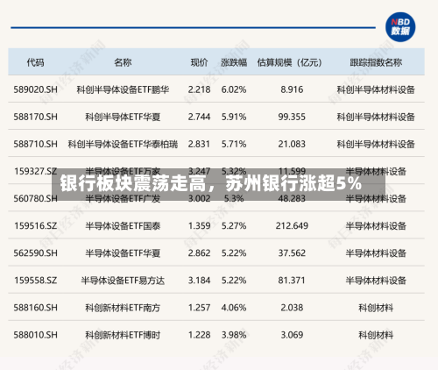Screen dimensions: 438x370
Task: Click change value 4.06%
Action: pyautogui.click(x=234, y=308)
